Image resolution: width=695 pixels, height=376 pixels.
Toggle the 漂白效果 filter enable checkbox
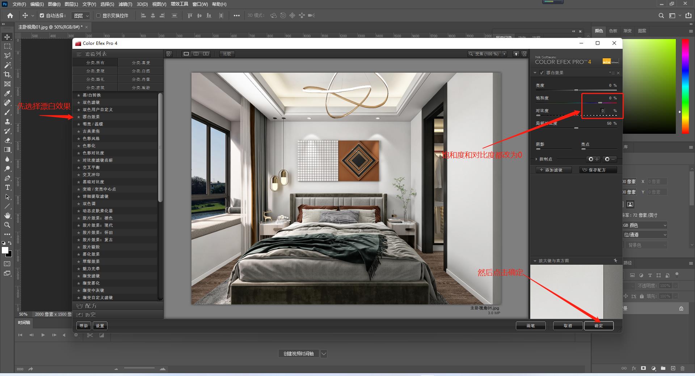click(x=541, y=72)
